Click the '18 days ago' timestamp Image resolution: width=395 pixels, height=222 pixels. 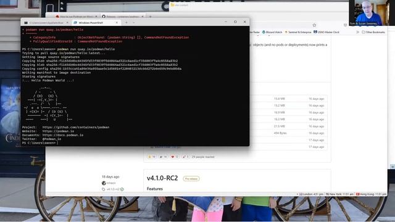click(110, 177)
